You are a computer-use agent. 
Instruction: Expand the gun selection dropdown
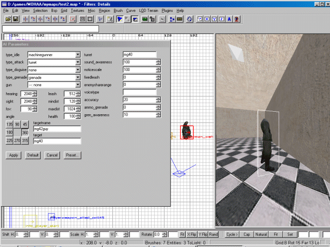77,84
